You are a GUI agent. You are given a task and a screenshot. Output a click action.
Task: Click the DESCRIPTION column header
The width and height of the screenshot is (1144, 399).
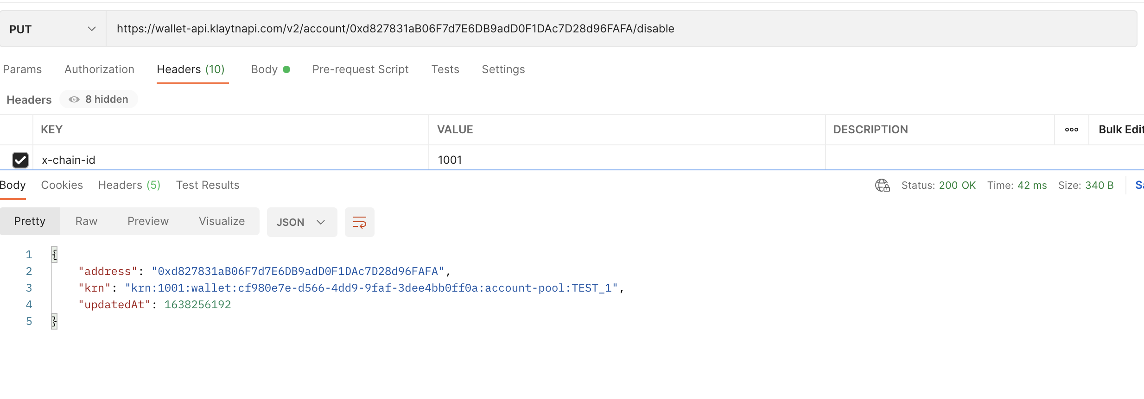pyautogui.click(x=870, y=130)
